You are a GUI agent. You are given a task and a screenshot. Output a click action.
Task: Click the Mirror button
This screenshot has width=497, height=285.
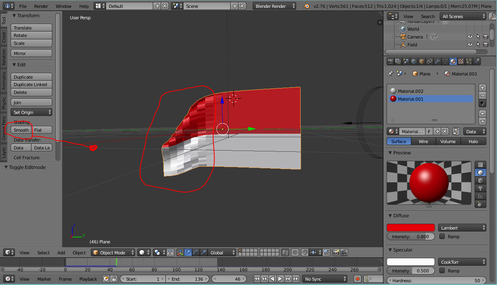click(x=31, y=53)
